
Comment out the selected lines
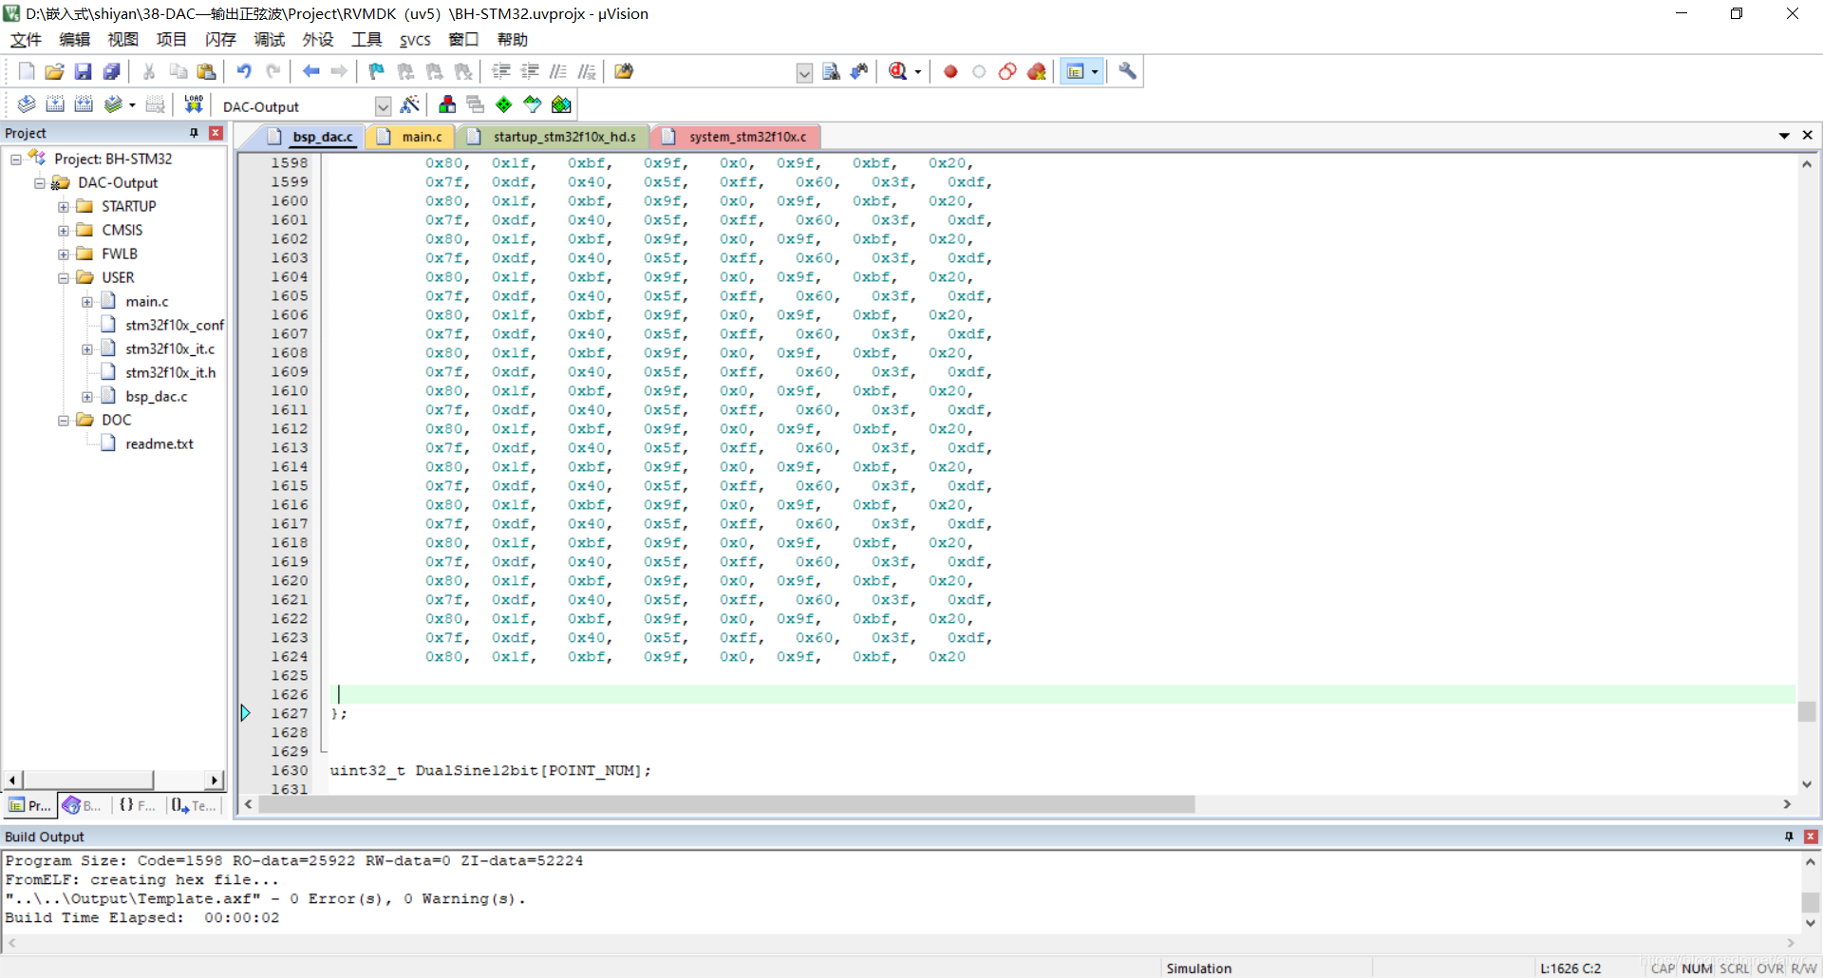pyautogui.click(x=558, y=71)
